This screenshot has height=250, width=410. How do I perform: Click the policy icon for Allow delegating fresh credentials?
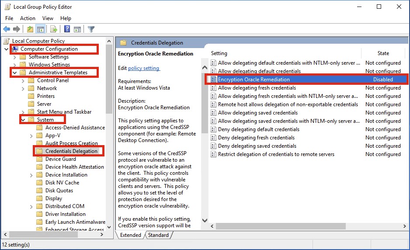214,88
